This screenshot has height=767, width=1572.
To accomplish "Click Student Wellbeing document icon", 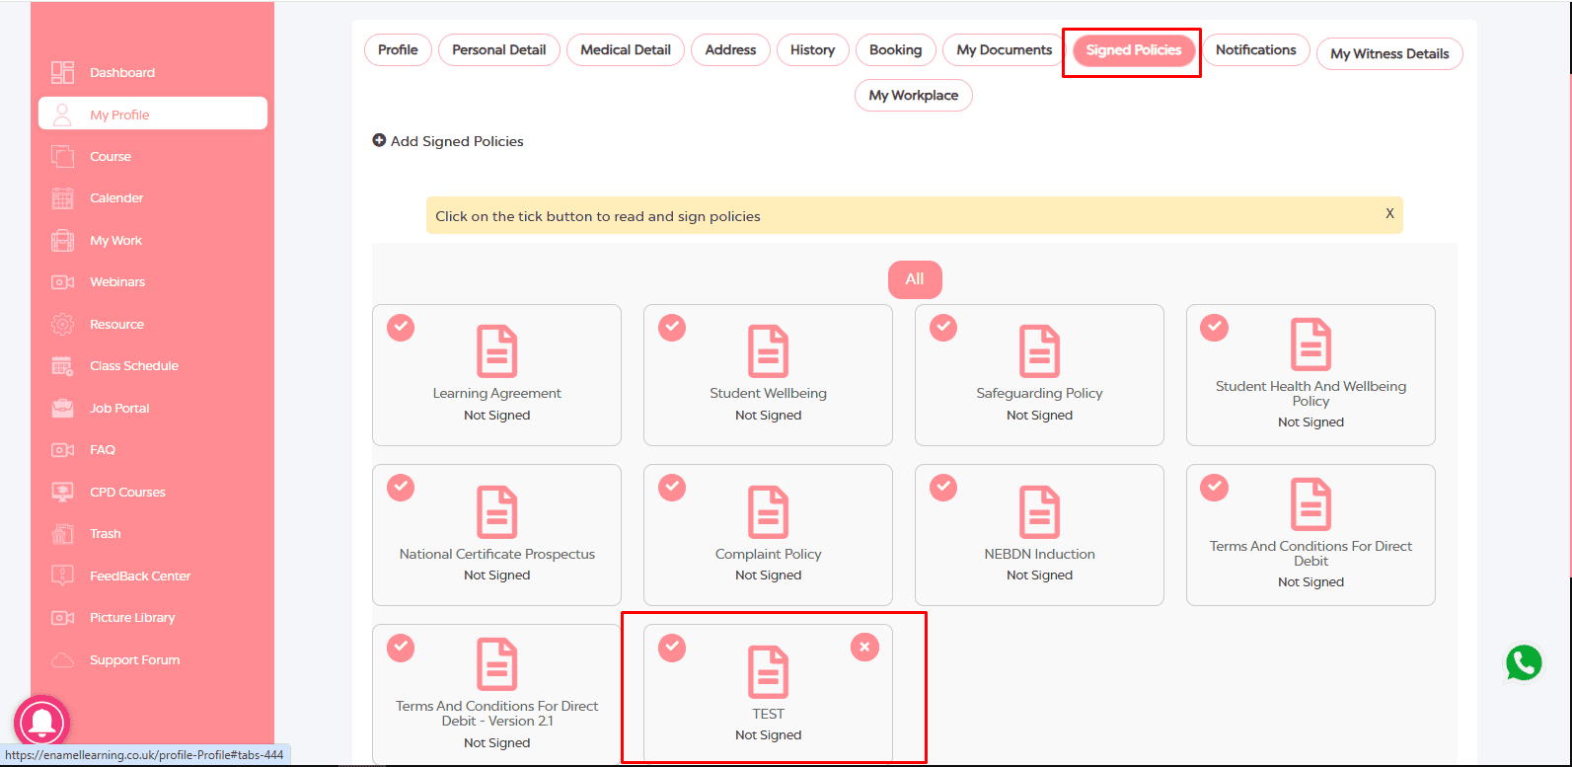I will (769, 351).
